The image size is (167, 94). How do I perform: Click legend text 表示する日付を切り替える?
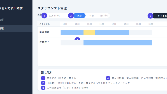tap(61, 78)
